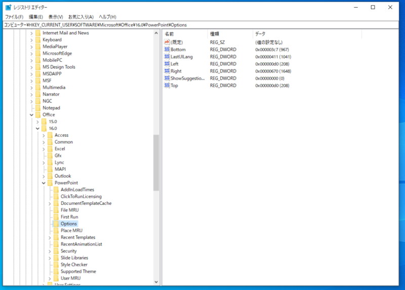Expand the Outlook key

point(44,176)
